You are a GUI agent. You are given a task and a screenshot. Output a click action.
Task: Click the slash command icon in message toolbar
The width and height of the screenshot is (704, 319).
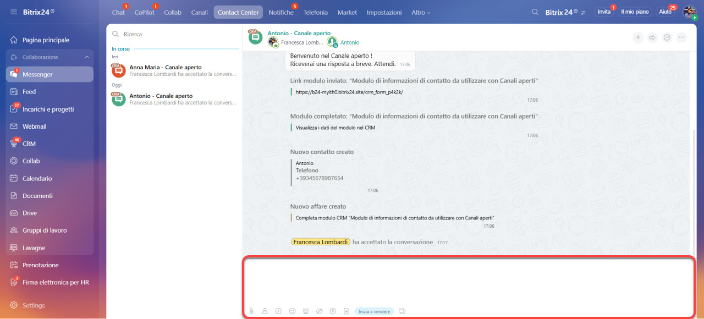[x=278, y=311]
